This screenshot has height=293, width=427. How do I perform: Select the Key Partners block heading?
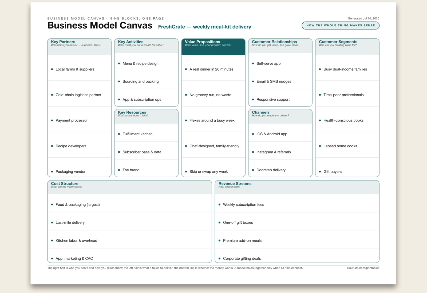click(63, 42)
